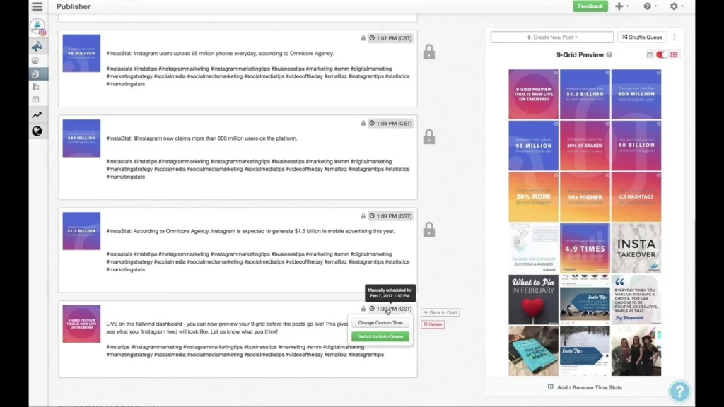Click the green Feedback button
The width and height of the screenshot is (724, 407).
[x=590, y=6]
